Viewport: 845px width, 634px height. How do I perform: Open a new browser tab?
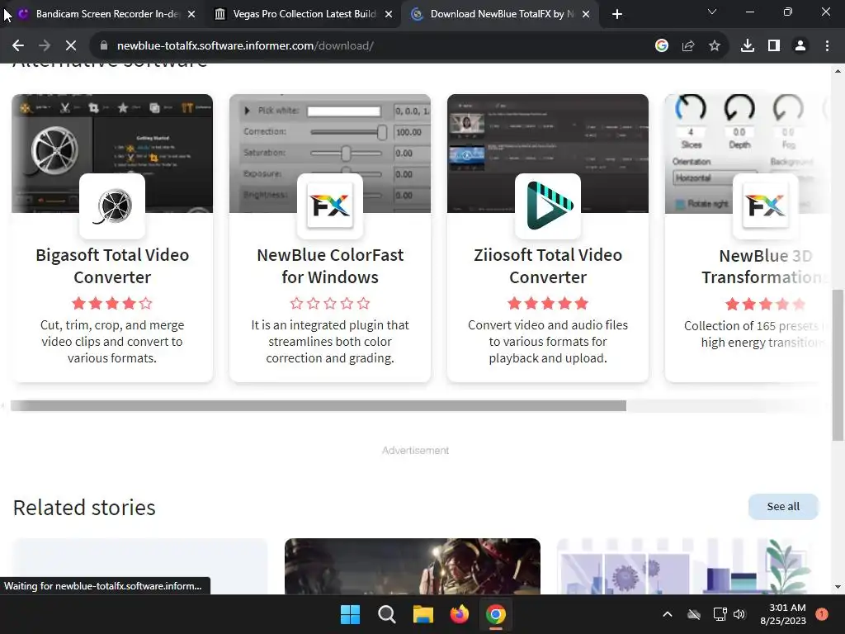tap(617, 15)
